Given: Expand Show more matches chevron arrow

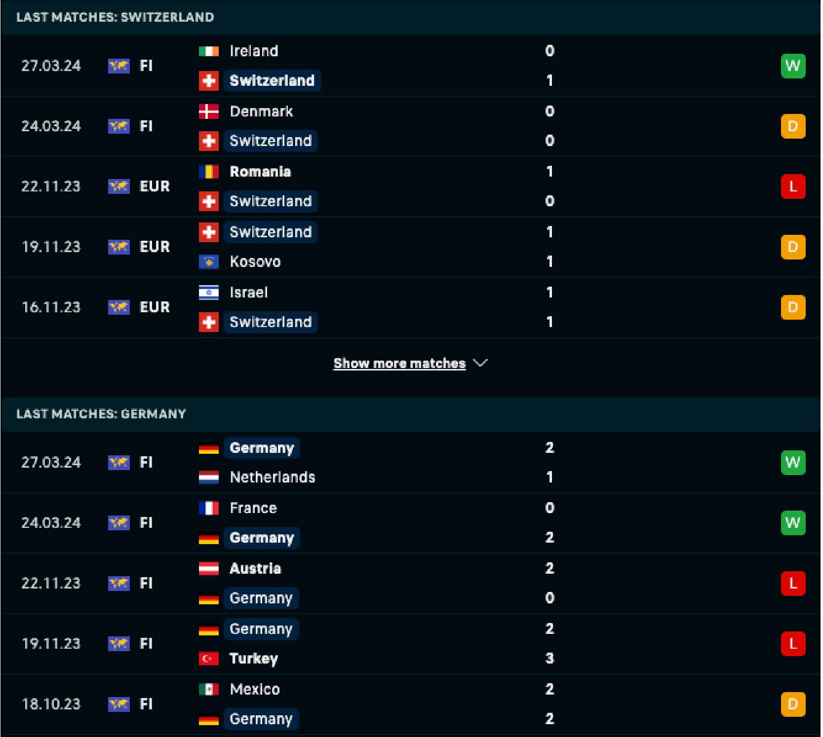Looking at the screenshot, I should pos(480,364).
